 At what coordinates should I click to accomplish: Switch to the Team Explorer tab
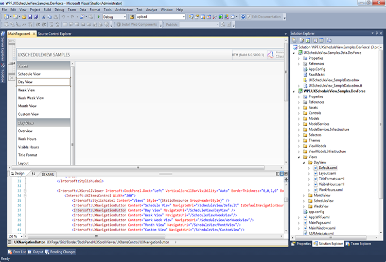pos(358,244)
